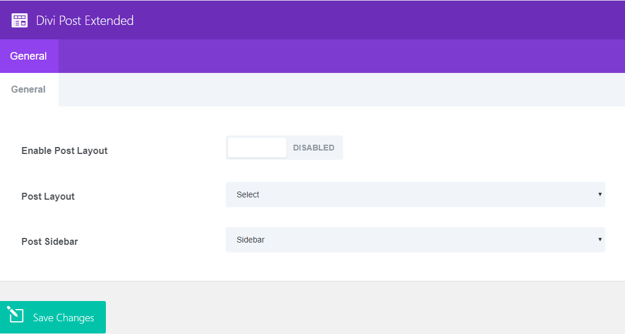
Task: Click the Divi Post Extended header icon
Action: click(20, 20)
